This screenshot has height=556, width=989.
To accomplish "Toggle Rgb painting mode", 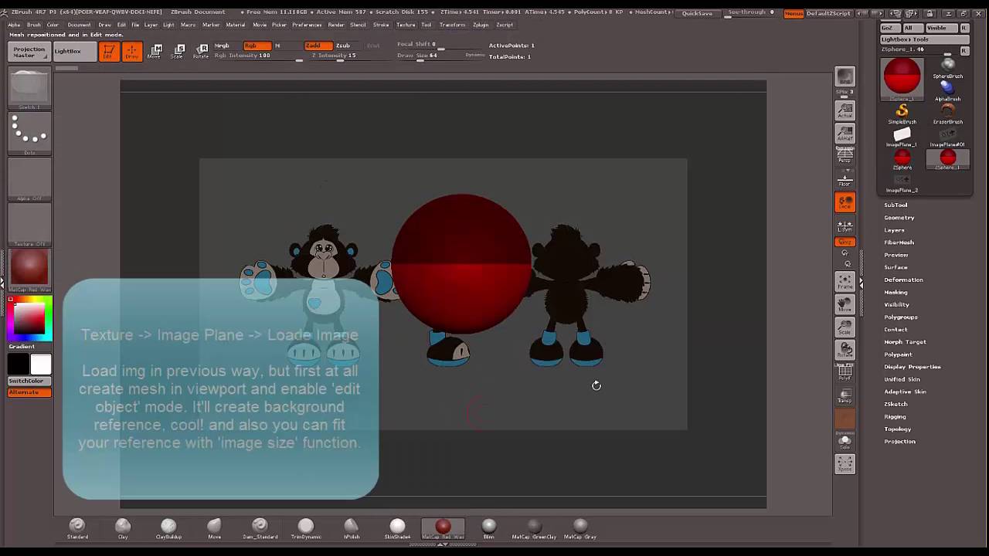I will (x=257, y=46).
